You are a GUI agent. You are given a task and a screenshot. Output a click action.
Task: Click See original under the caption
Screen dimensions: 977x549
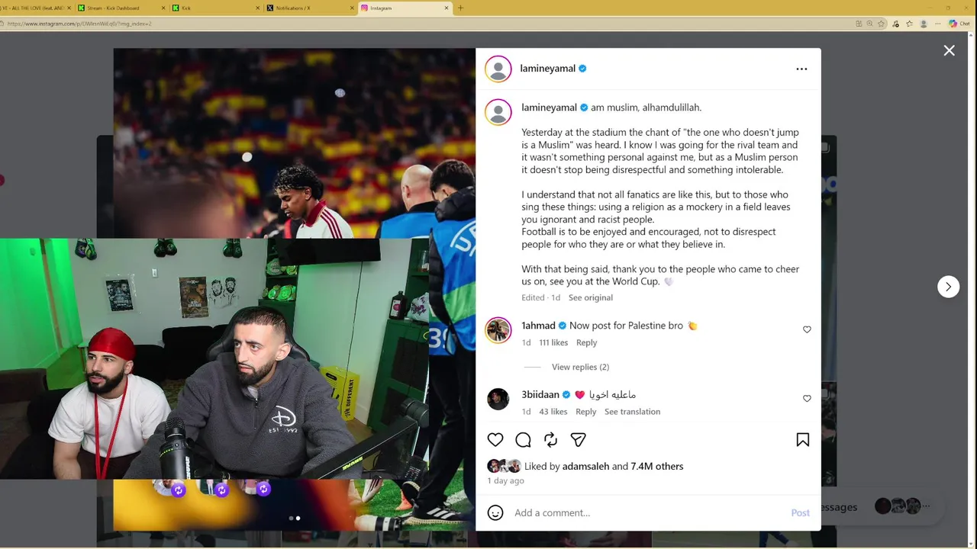click(590, 297)
